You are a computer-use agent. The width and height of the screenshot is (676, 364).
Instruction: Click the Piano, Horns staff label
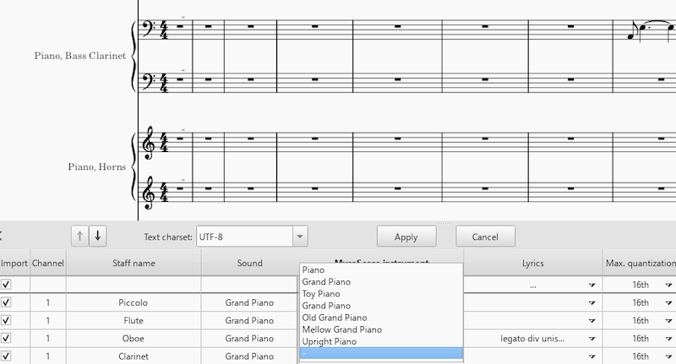click(x=97, y=167)
